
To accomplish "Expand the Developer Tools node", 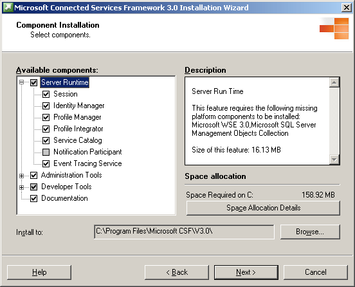I will point(21,187).
